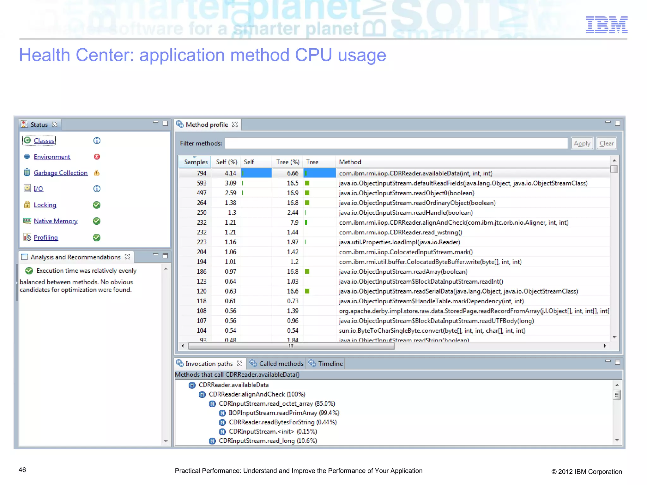This screenshot has width=647, height=485.
Task: Click the method table scroll down arrow
Action: [614, 337]
